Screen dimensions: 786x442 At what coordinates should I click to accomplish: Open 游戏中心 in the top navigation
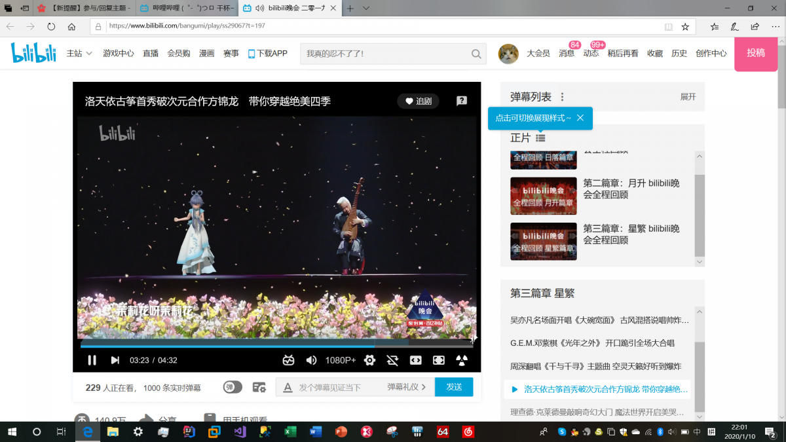coord(119,54)
